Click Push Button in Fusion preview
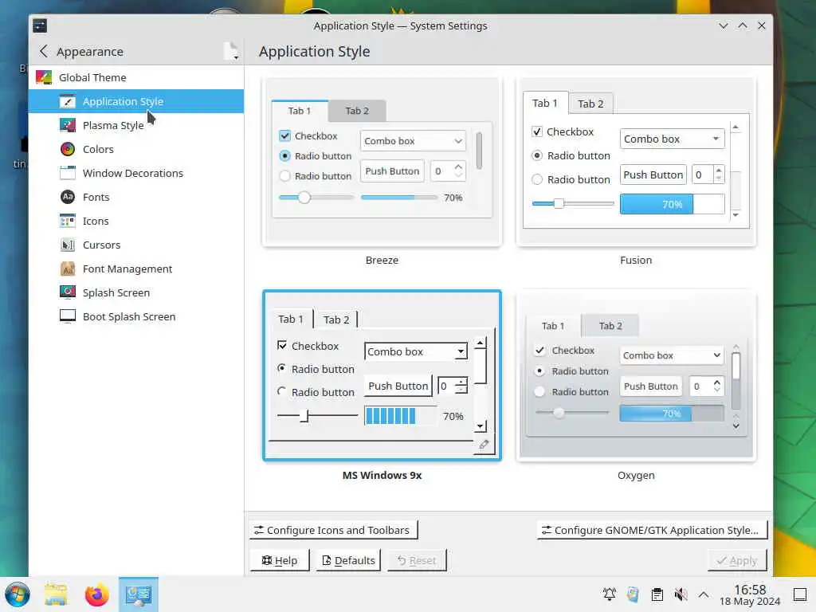Screen dimensions: 816x612 653,175
